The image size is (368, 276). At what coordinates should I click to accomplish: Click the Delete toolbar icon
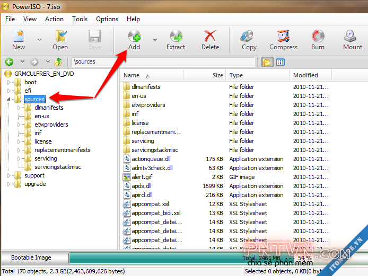210,37
